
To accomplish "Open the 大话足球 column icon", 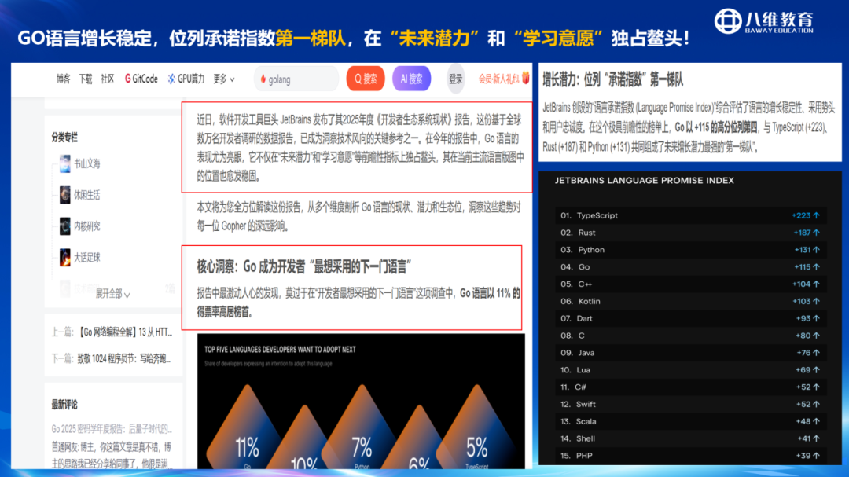I will tap(64, 257).
